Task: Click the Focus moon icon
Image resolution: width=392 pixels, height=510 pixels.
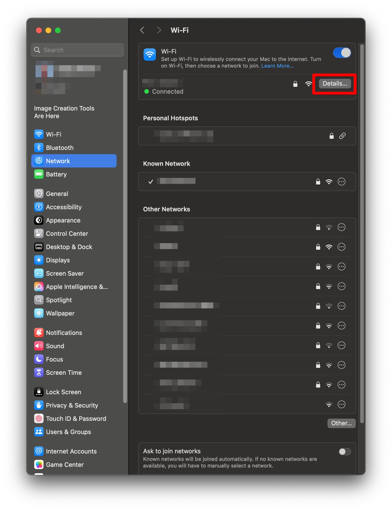Action: [39, 359]
